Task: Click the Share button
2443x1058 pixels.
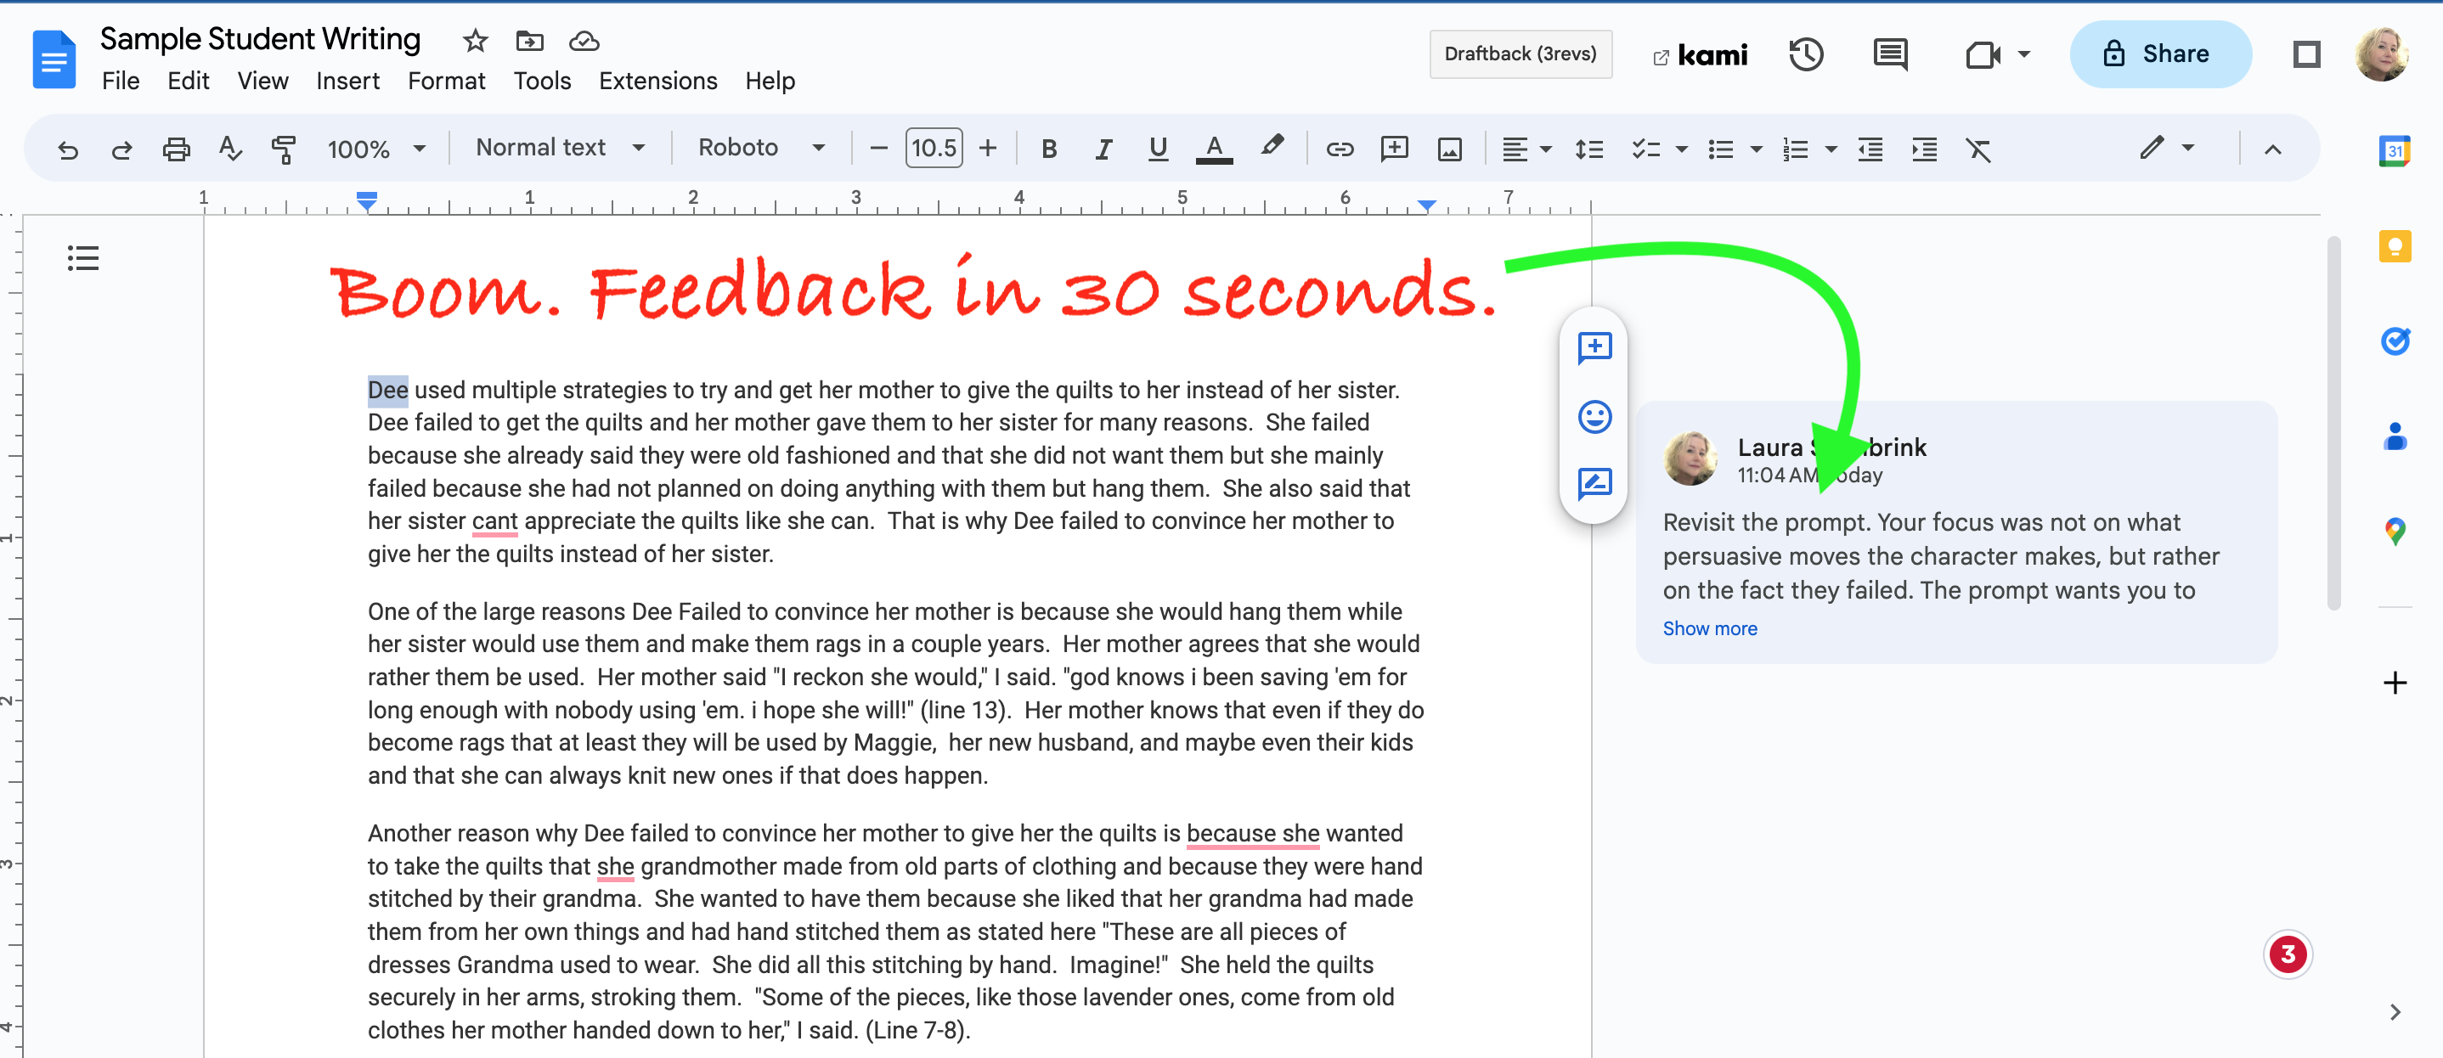Action: pos(2158,54)
